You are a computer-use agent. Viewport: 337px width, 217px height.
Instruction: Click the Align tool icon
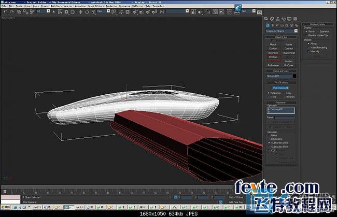200,12
